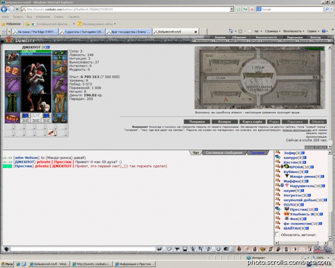Click the private message icon beside КРОНА

click(x=277, y=166)
